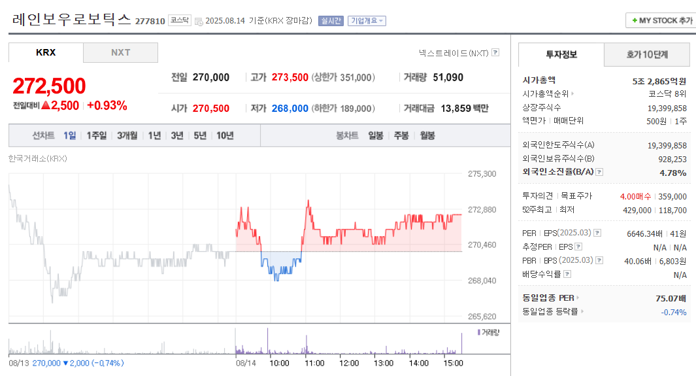Click the 거래량 volume legend marker

tap(479, 332)
